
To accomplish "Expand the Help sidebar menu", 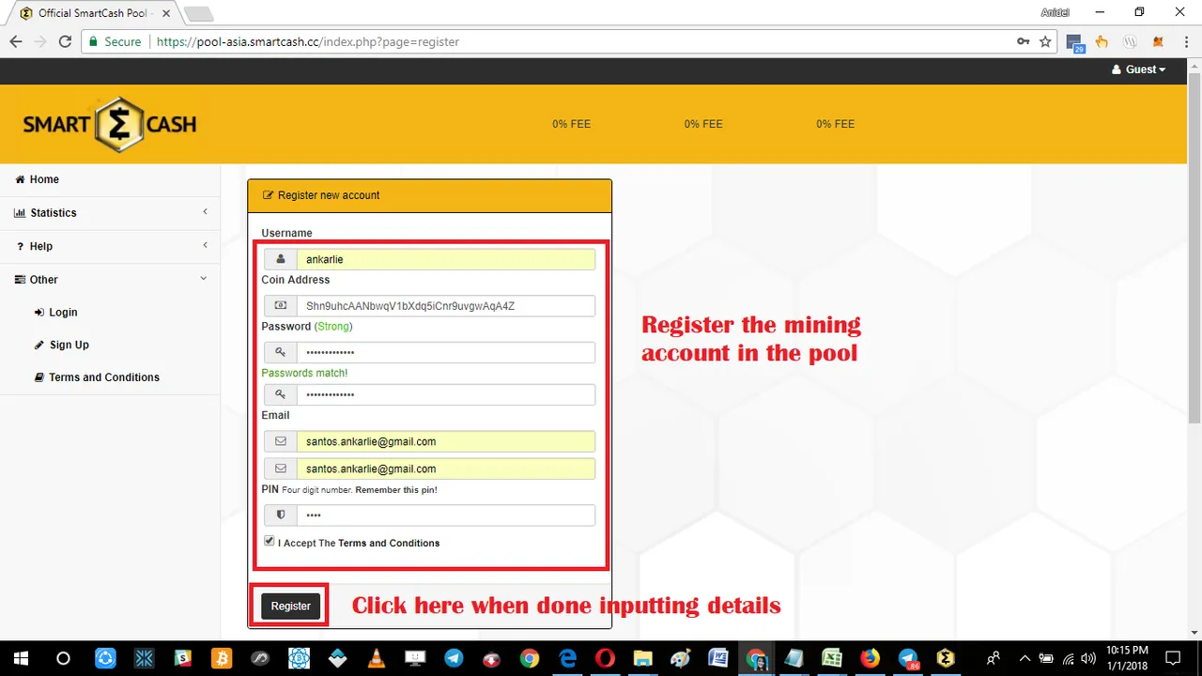I will click(x=110, y=246).
